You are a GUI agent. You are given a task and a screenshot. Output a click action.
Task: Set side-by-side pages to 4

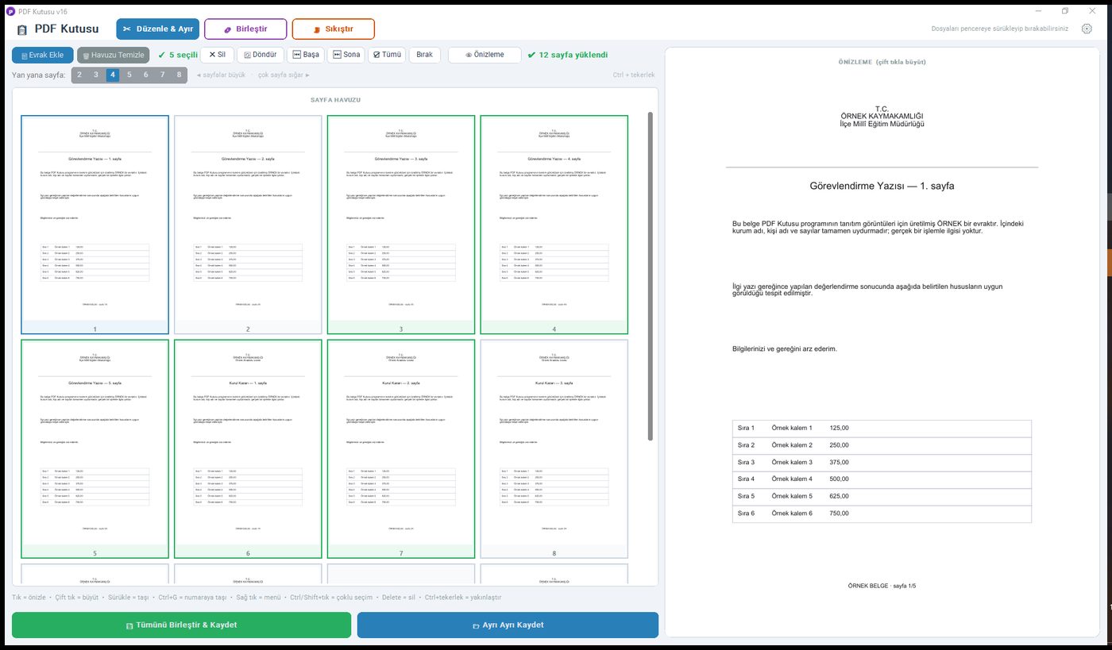(113, 75)
